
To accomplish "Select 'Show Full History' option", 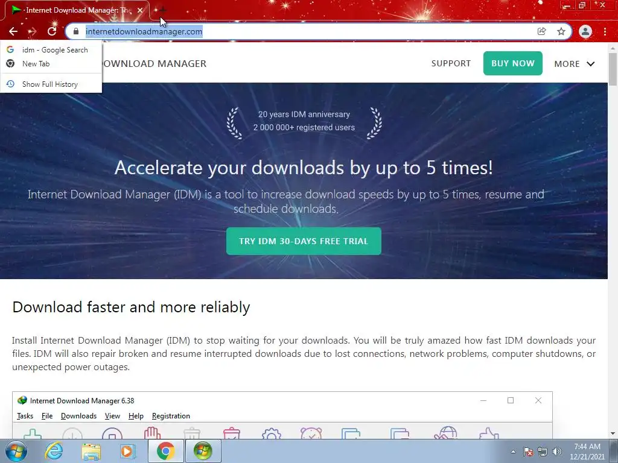I will (x=51, y=84).
